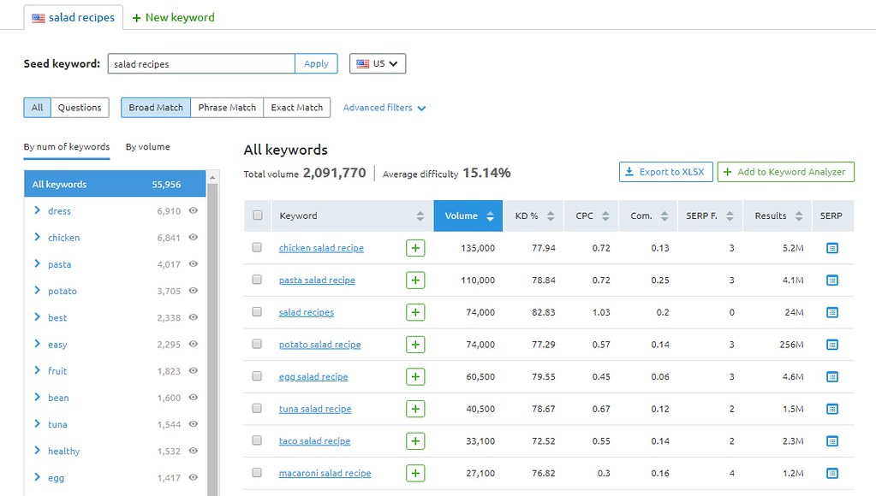Image resolution: width=876 pixels, height=496 pixels.
Task: Click SERP icon for pasta salad recipe
Action: click(831, 280)
